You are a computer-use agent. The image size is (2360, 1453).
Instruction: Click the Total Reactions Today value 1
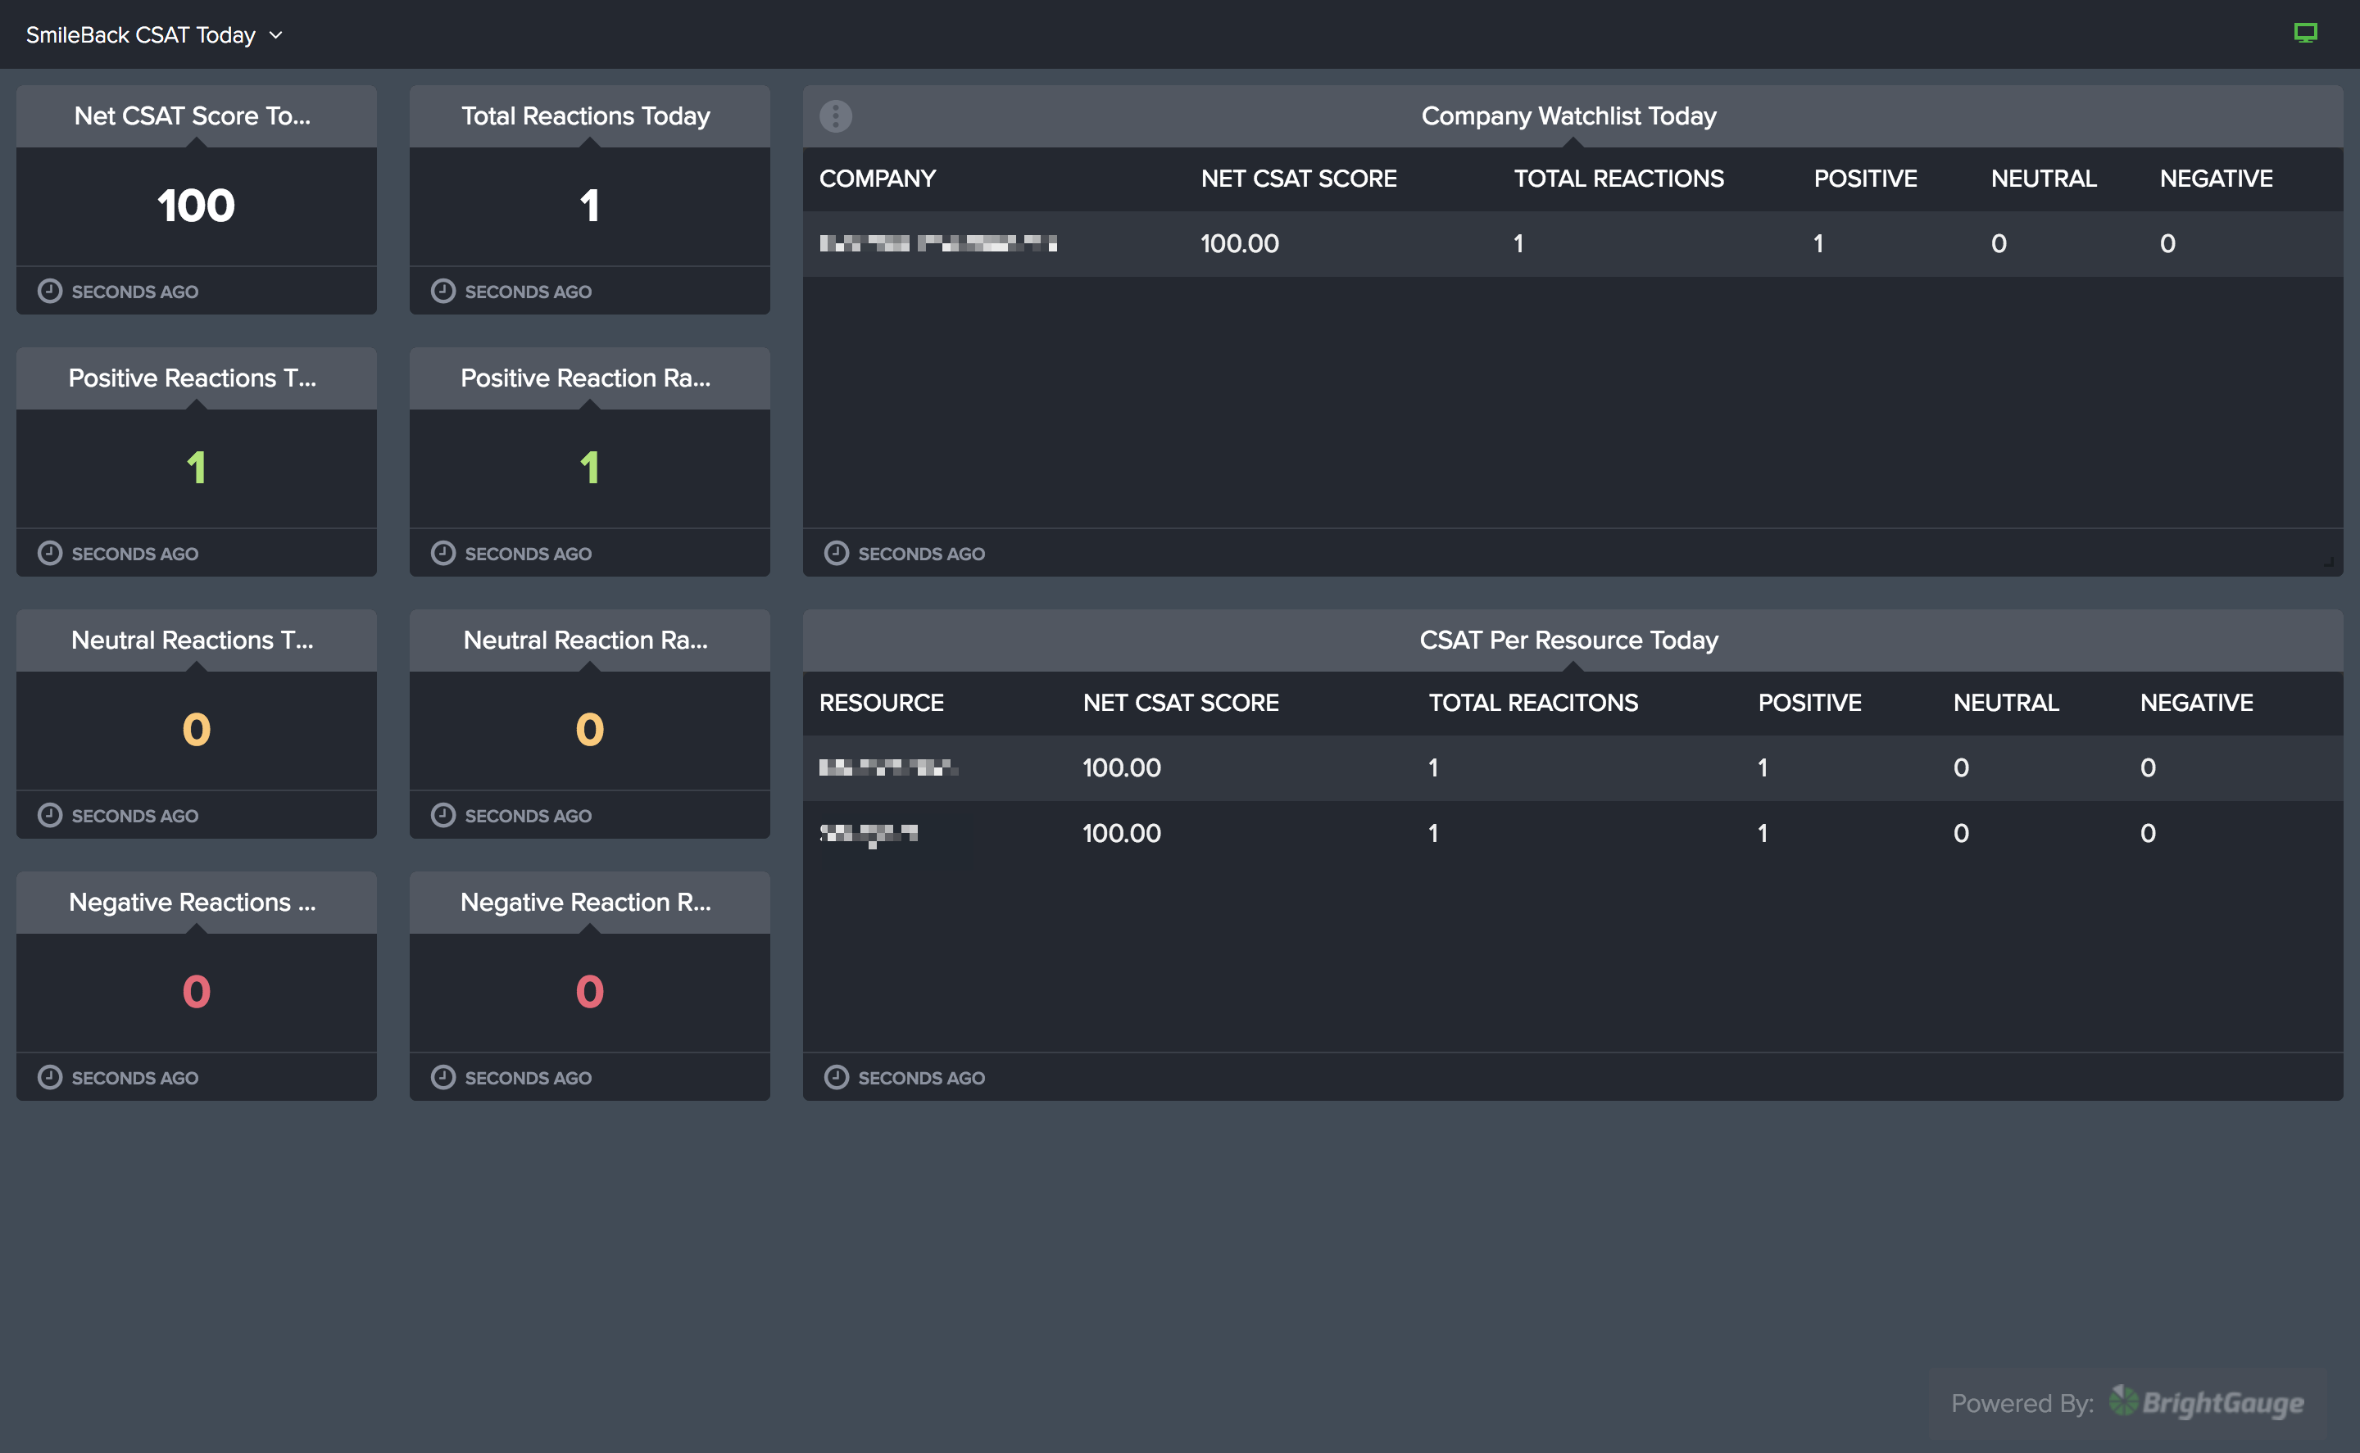tap(589, 206)
